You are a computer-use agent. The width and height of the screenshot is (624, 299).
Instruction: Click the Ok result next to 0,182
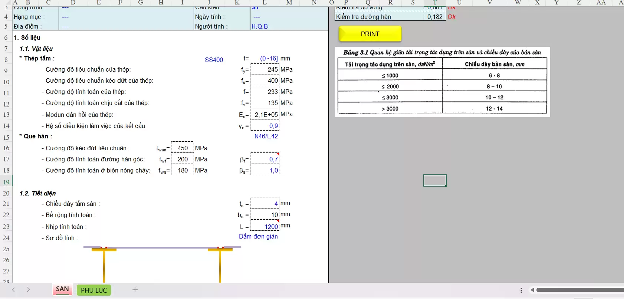(x=451, y=17)
